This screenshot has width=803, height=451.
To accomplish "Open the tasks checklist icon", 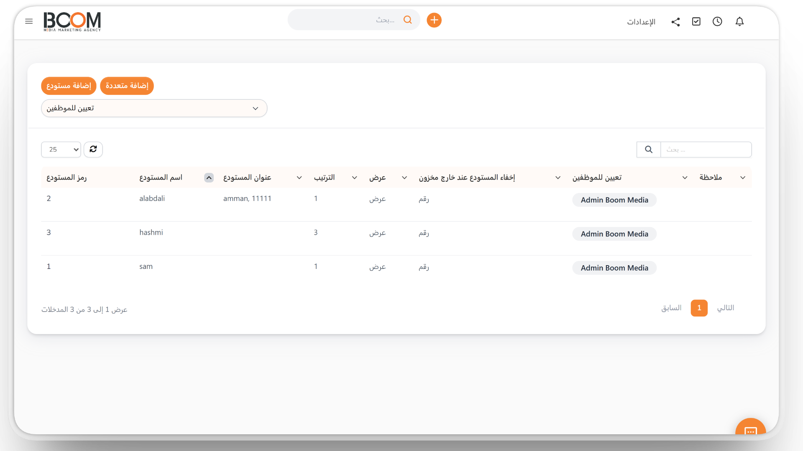I will [696, 21].
